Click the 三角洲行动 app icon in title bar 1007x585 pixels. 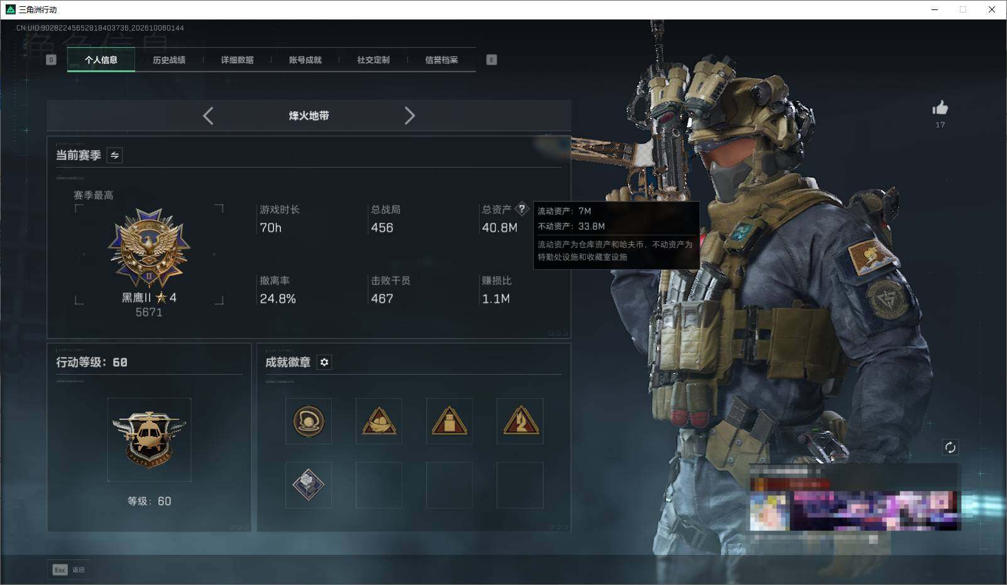click(10, 9)
